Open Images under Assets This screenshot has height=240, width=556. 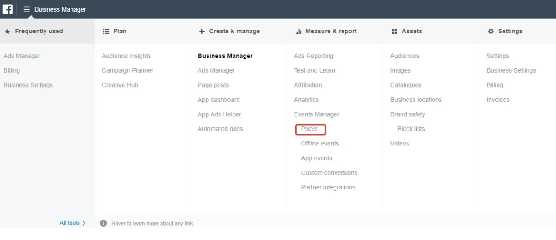coord(401,70)
